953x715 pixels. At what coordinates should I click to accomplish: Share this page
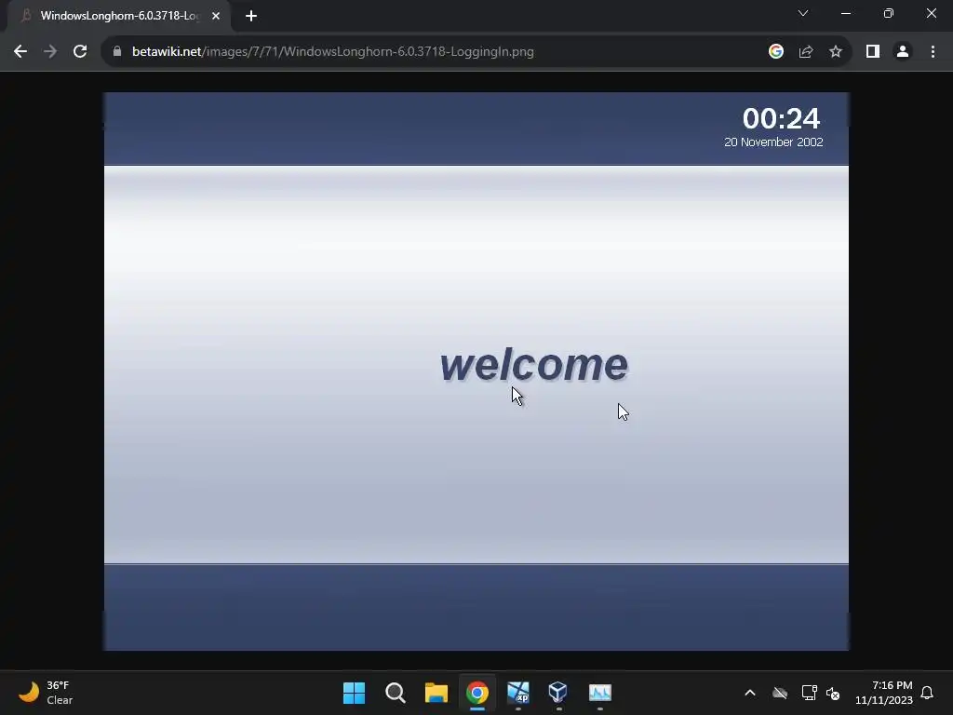click(x=806, y=52)
